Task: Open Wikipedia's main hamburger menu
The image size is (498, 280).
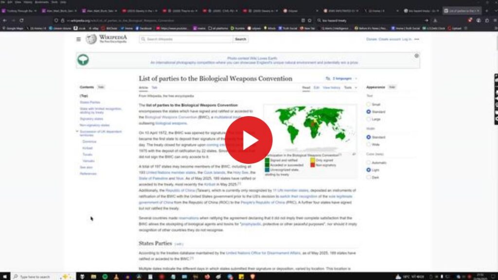Action: tap(78, 39)
